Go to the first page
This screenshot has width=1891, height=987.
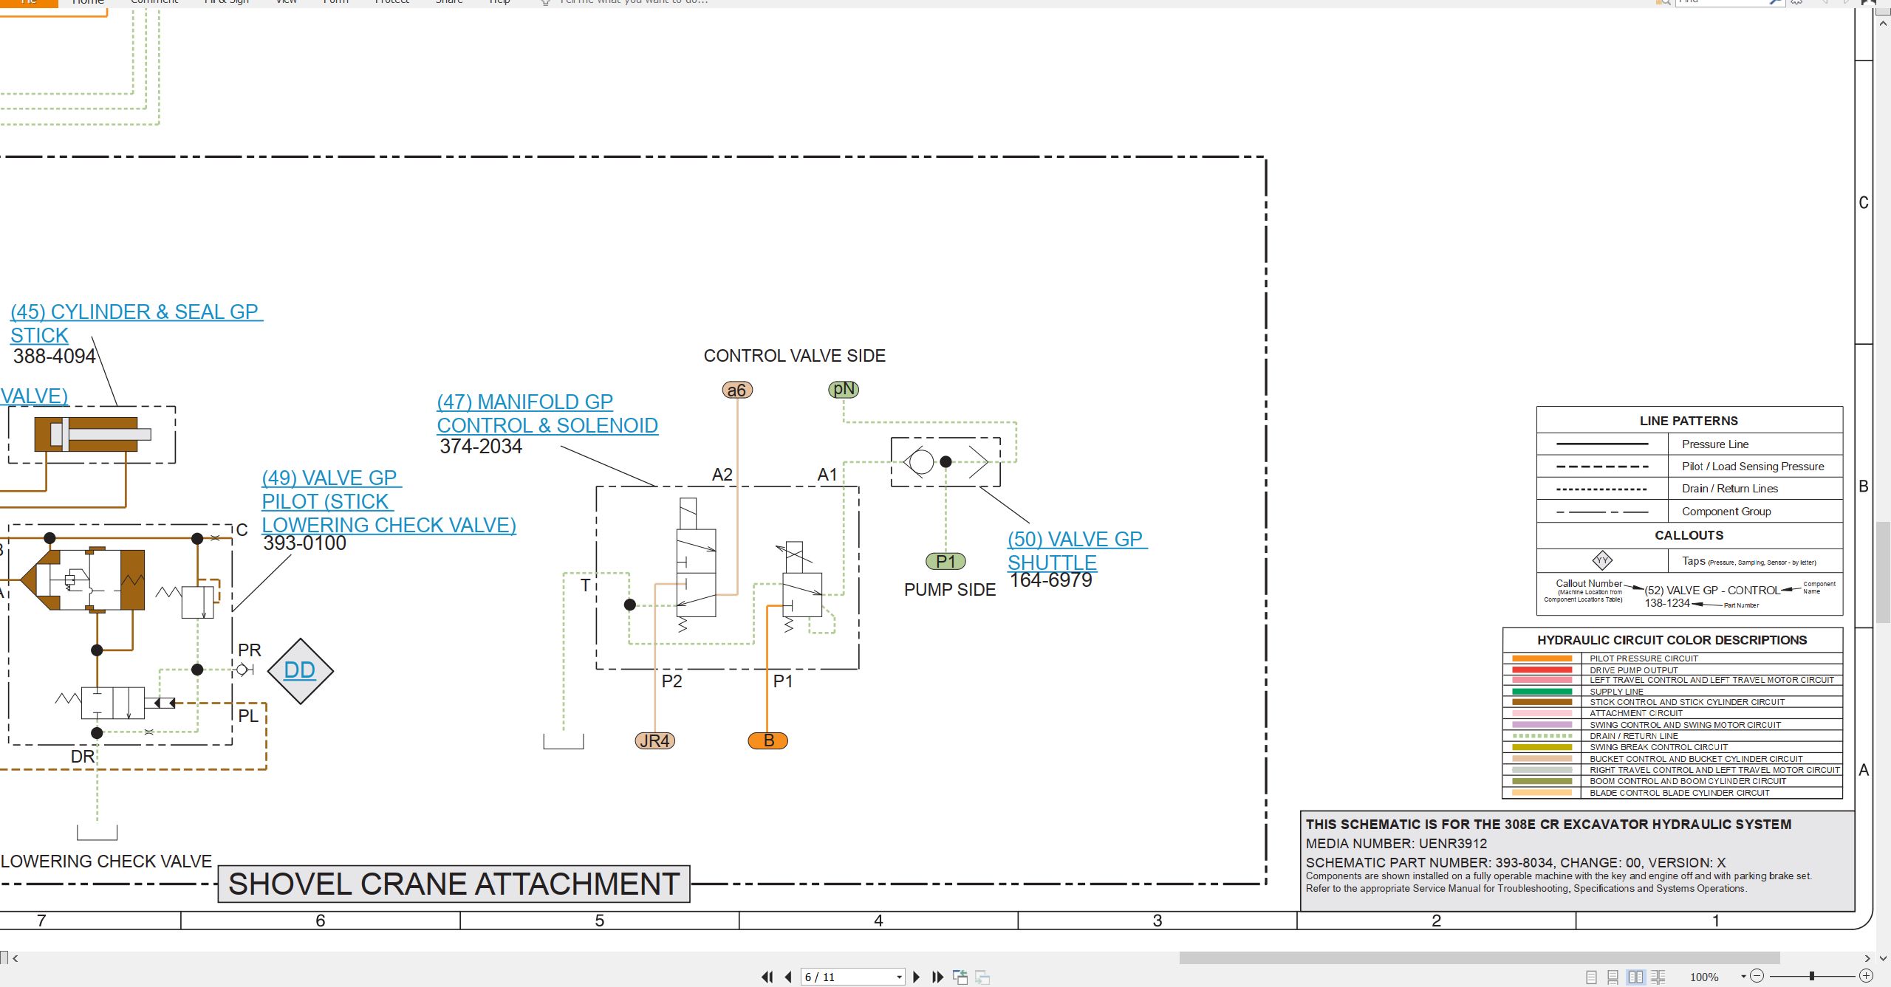coord(767,977)
